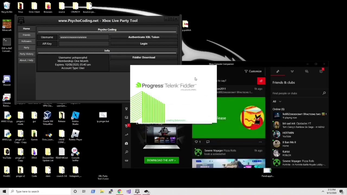This screenshot has width=347, height=195.
Task: Select the Browsers folder on desktop
Action: pyautogui.click(x=48, y=8)
